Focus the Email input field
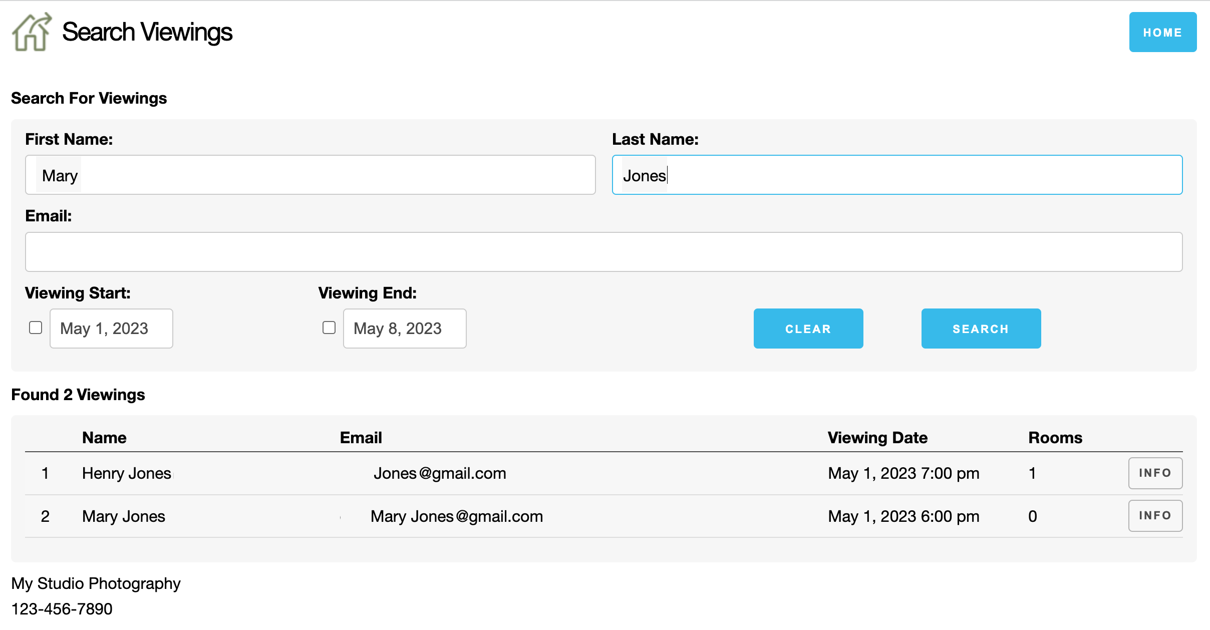Viewport: 1210px width, 630px height. [x=603, y=252]
